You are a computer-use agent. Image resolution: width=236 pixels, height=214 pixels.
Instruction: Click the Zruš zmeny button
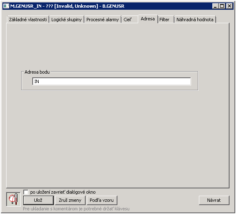[x=70, y=200]
